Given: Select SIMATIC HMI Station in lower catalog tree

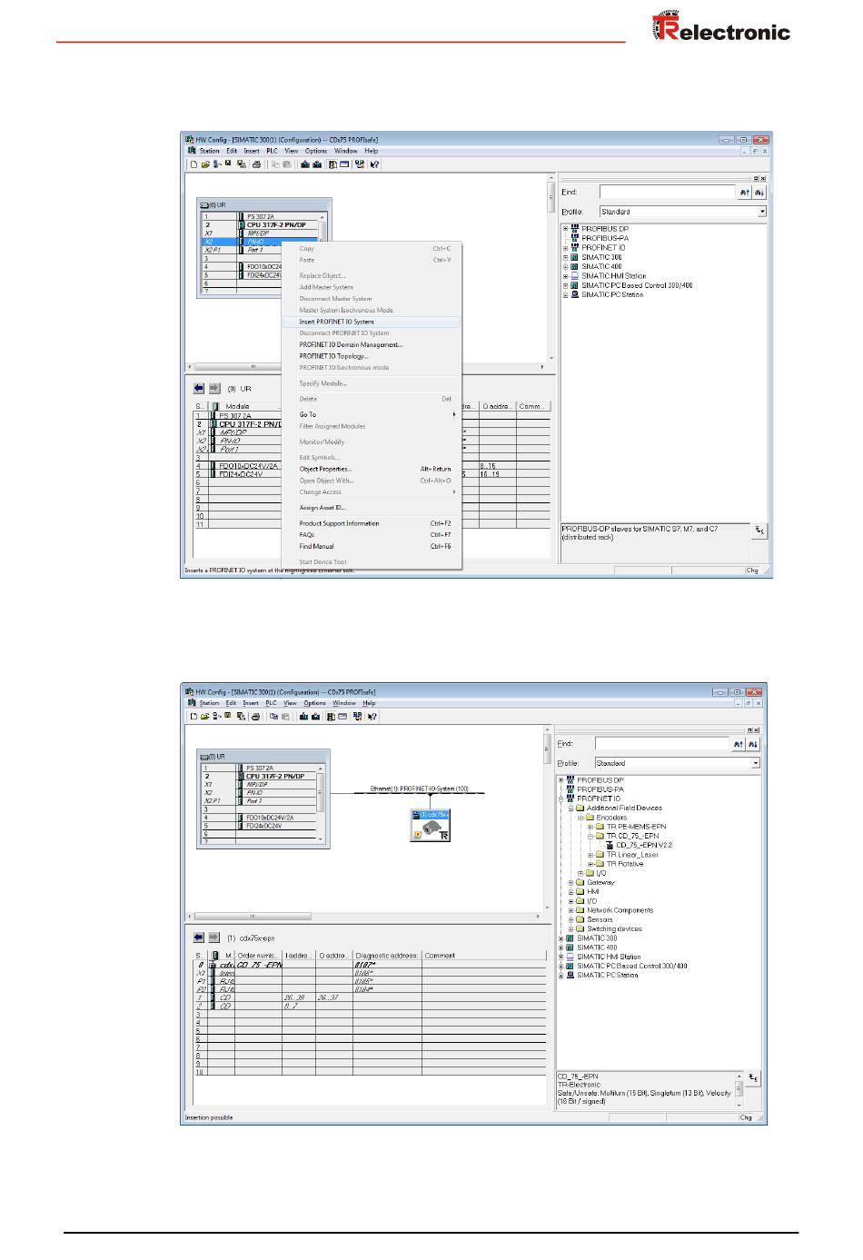Looking at the screenshot, I should point(609,957).
